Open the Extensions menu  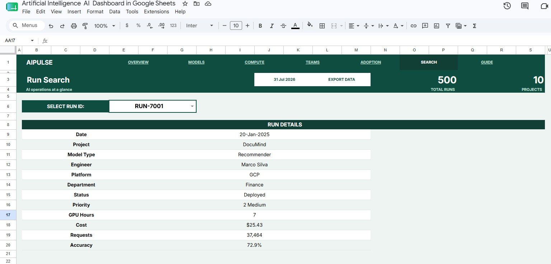pos(156,11)
